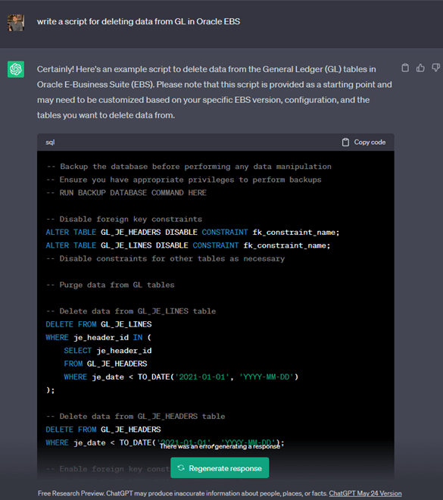Screen dimensions: 443x500
Task: Click the DELETE FROM GL_JE_HEADERS statement
Action: click(x=103, y=430)
